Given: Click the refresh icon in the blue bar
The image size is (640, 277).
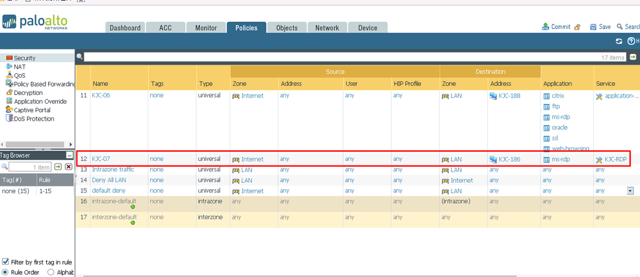Looking at the screenshot, I should [619, 41].
